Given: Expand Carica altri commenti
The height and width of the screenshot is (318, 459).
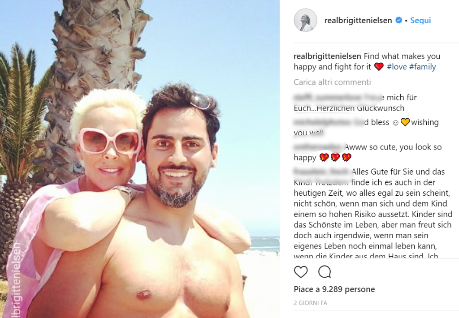Looking at the screenshot, I should pos(332,82).
